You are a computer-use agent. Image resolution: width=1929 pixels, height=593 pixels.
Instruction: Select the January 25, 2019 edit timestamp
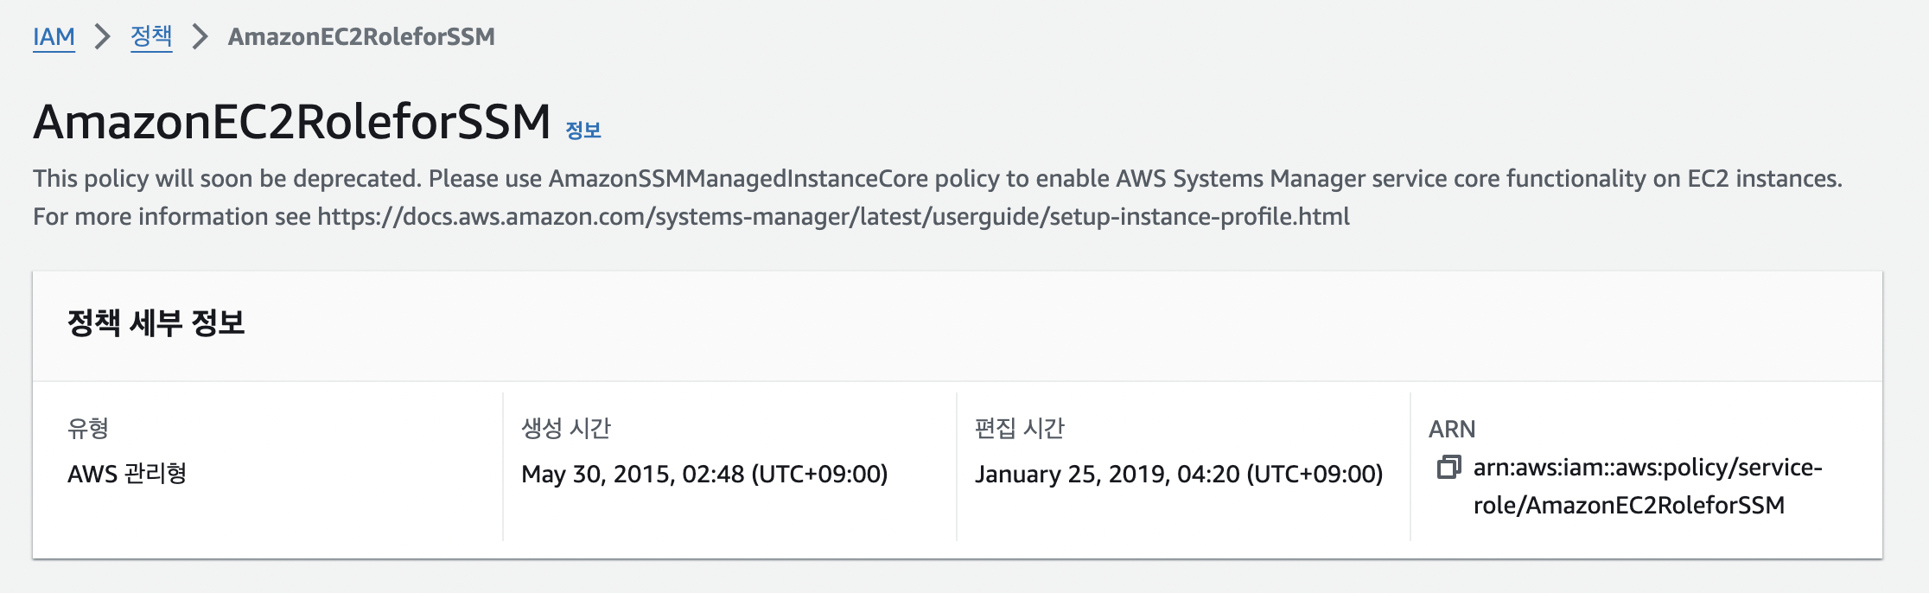1179,474
